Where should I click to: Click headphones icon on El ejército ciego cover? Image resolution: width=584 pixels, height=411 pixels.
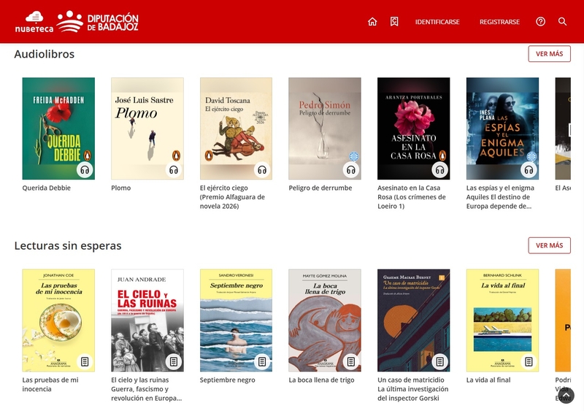click(x=262, y=170)
